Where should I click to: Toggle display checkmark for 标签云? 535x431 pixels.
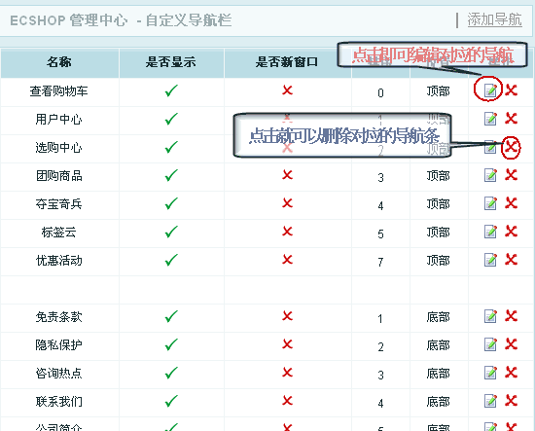[171, 232]
